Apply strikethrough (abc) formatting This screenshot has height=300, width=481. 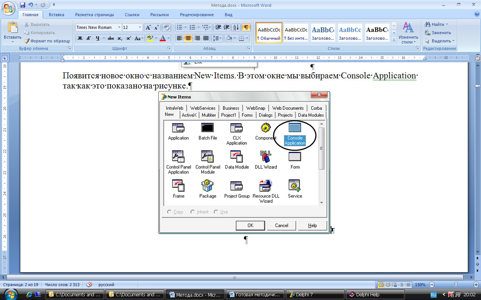(x=111, y=38)
